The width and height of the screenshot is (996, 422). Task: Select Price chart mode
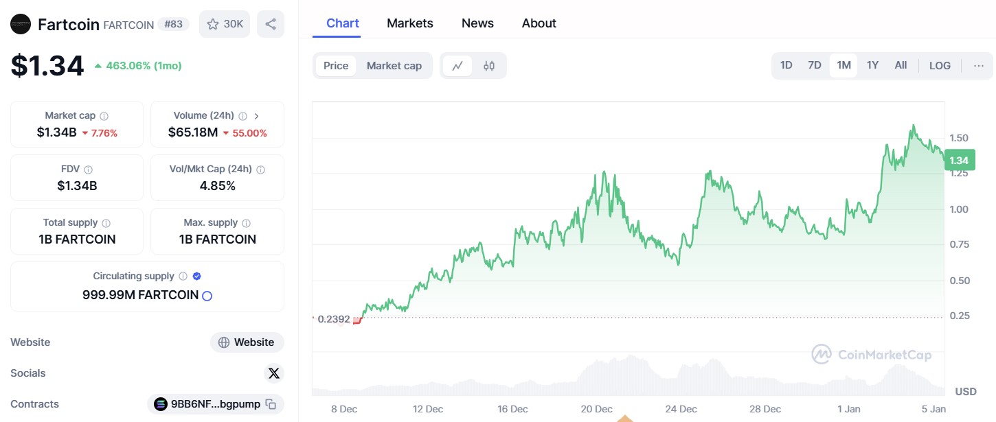336,66
